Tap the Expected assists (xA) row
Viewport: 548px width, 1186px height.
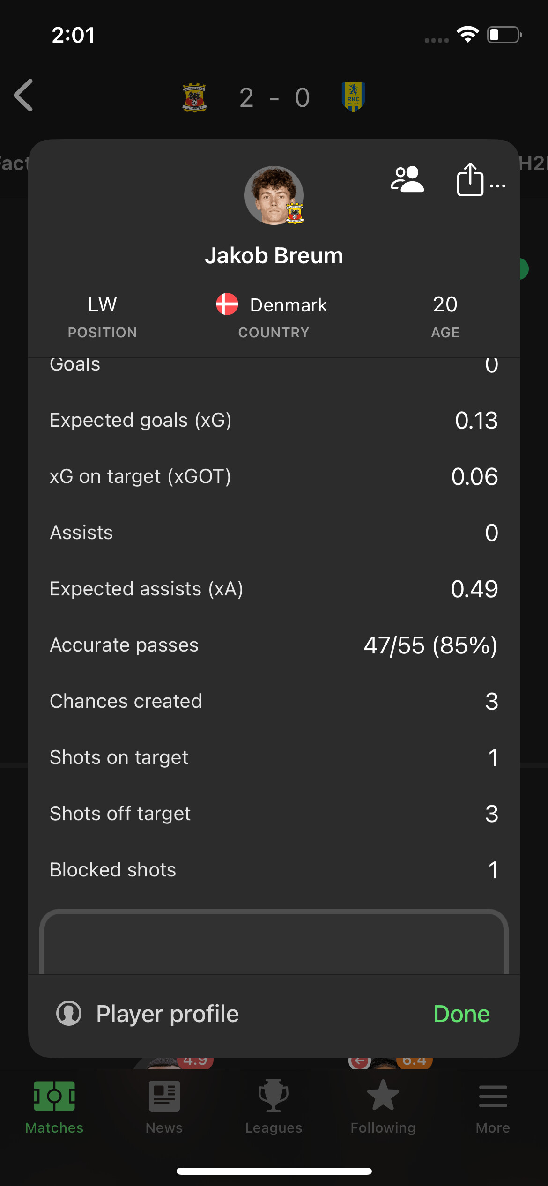point(274,589)
